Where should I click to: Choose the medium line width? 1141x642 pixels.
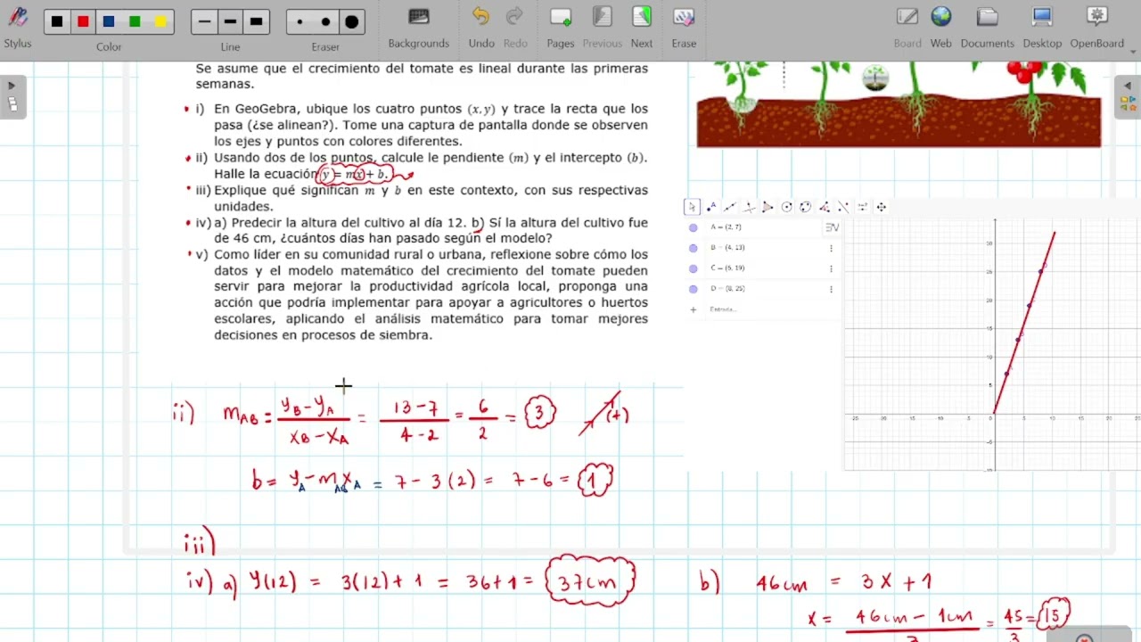point(230,21)
